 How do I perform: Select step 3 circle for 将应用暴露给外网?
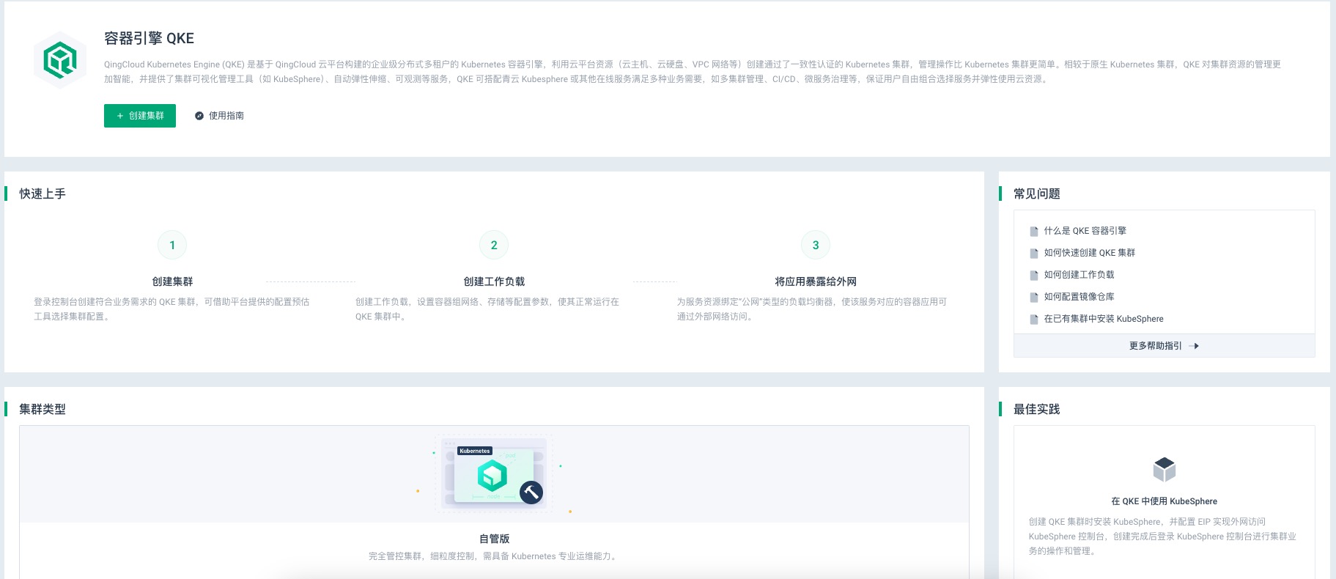(816, 245)
